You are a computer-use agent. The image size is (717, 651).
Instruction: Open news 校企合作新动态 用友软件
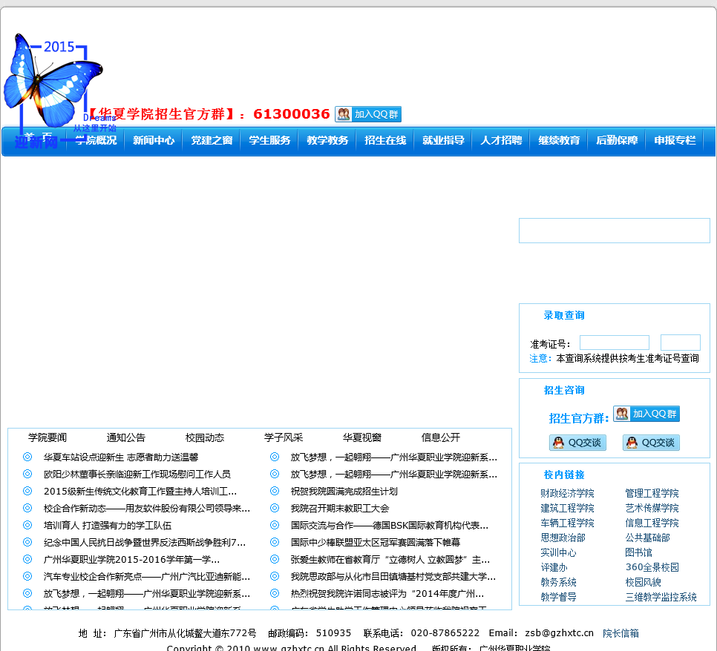[x=147, y=509]
